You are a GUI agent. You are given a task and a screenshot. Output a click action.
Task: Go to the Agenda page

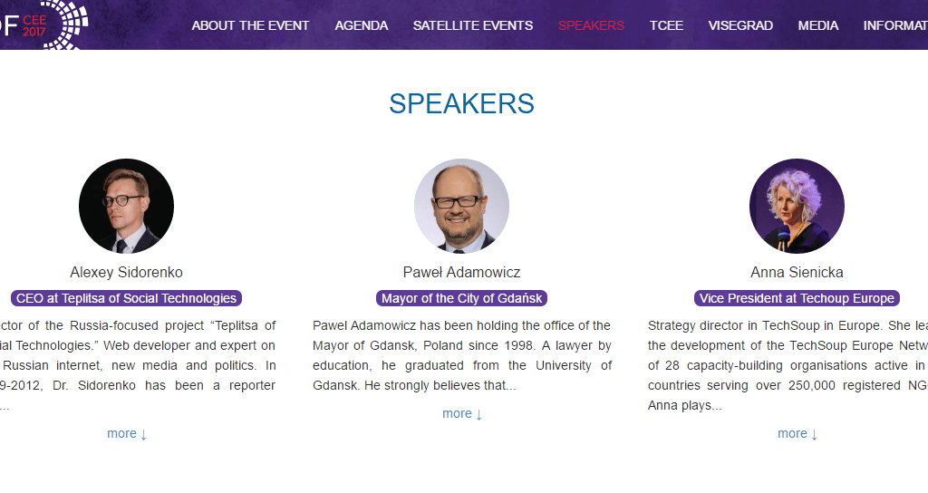[x=362, y=25]
